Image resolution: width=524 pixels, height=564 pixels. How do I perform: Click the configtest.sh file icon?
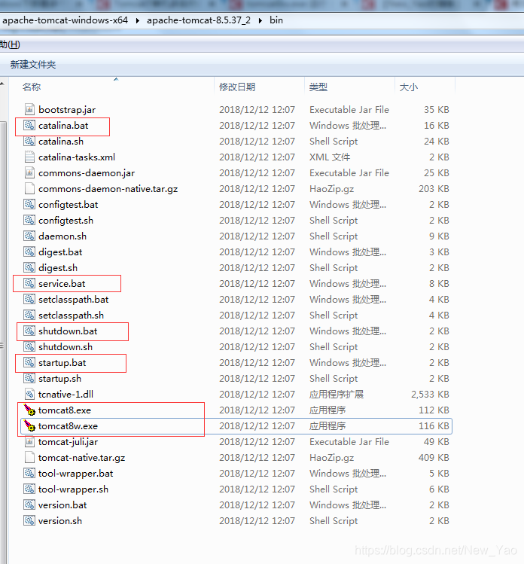click(29, 220)
